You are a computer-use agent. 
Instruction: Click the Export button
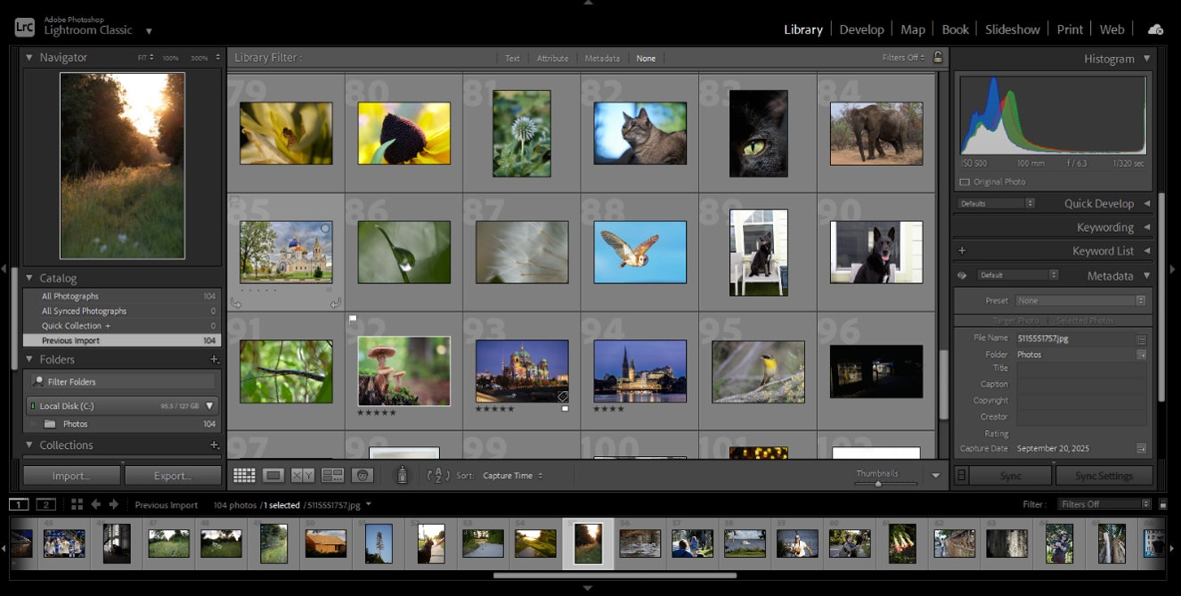click(173, 476)
